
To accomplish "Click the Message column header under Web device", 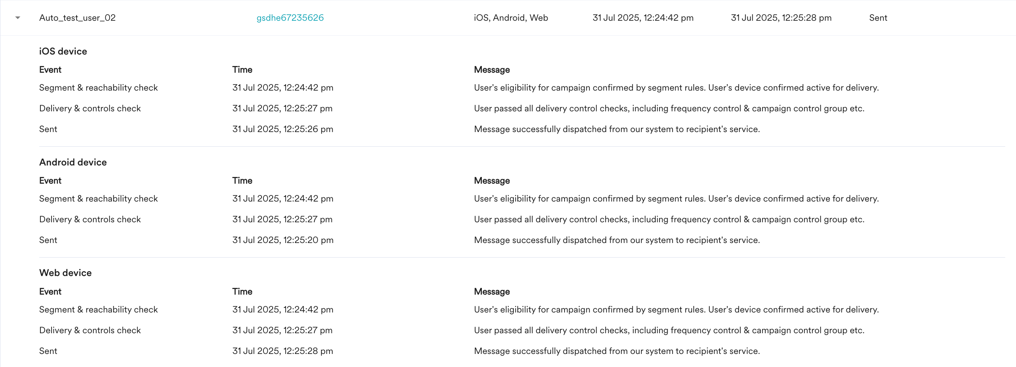I will (x=492, y=292).
